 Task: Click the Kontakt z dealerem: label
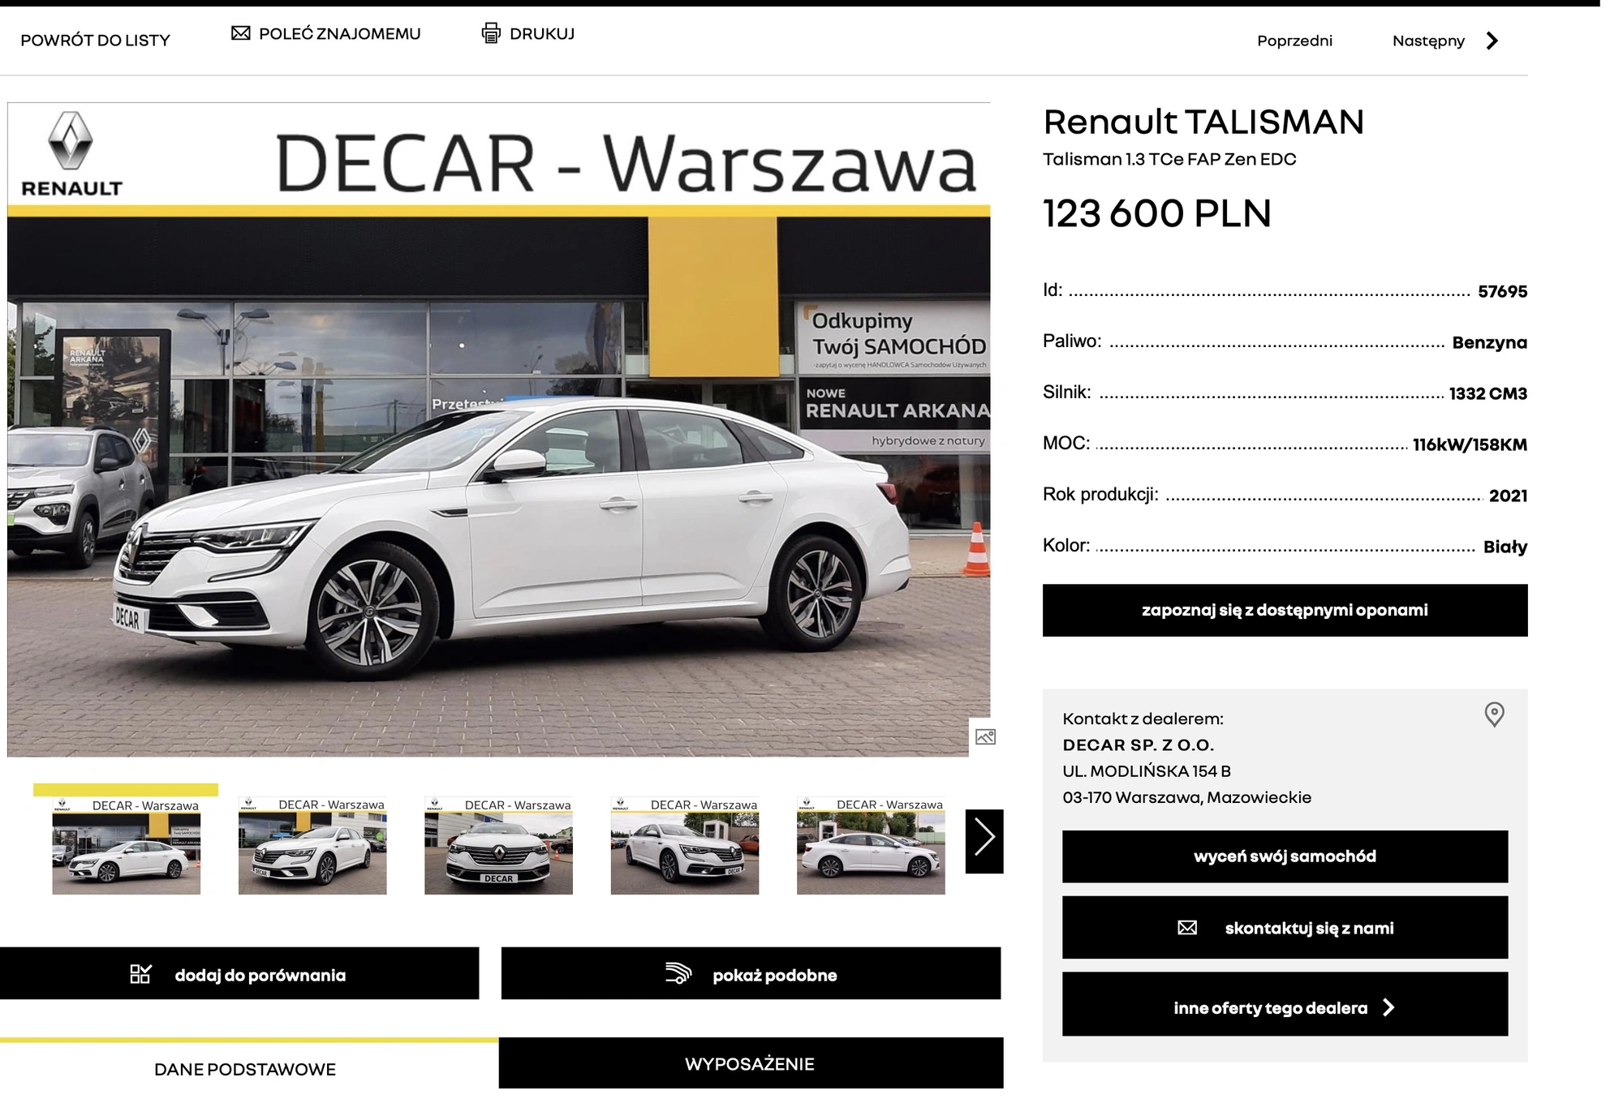1143,719
